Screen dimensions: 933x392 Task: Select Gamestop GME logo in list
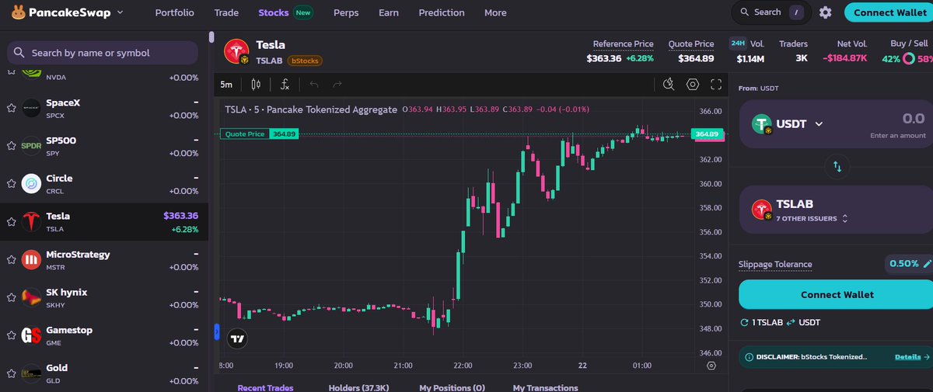point(31,336)
